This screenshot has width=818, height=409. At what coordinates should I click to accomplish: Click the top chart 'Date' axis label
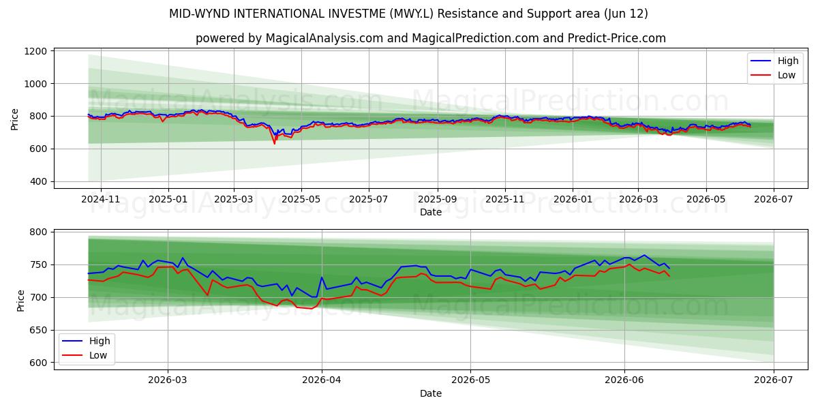[x=431, y=212]
